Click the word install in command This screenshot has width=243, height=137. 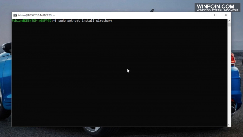pyautogui.click(x=88, y=21)
